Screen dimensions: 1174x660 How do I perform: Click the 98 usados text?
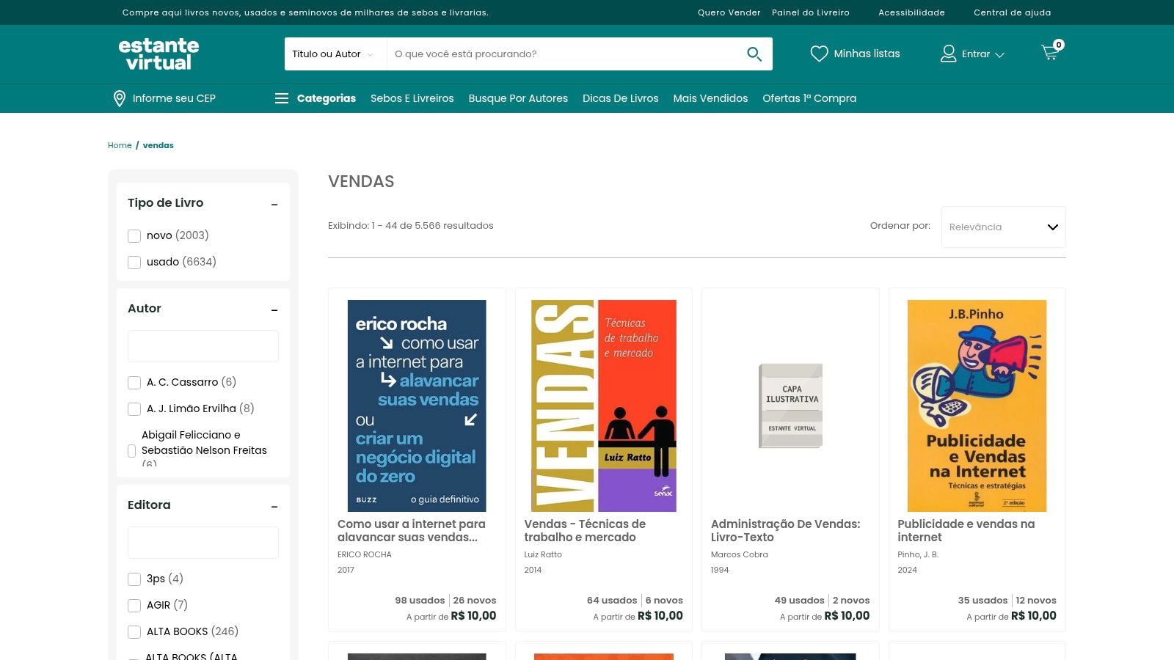(x=420, y=600)
